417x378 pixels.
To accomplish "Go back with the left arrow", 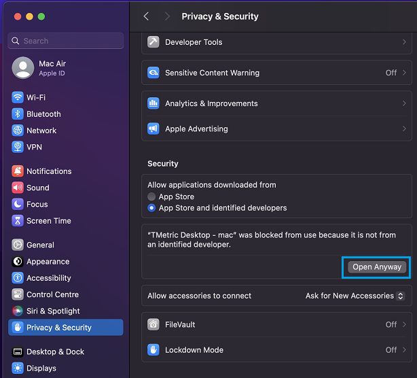I will click(x=146, y=16).
